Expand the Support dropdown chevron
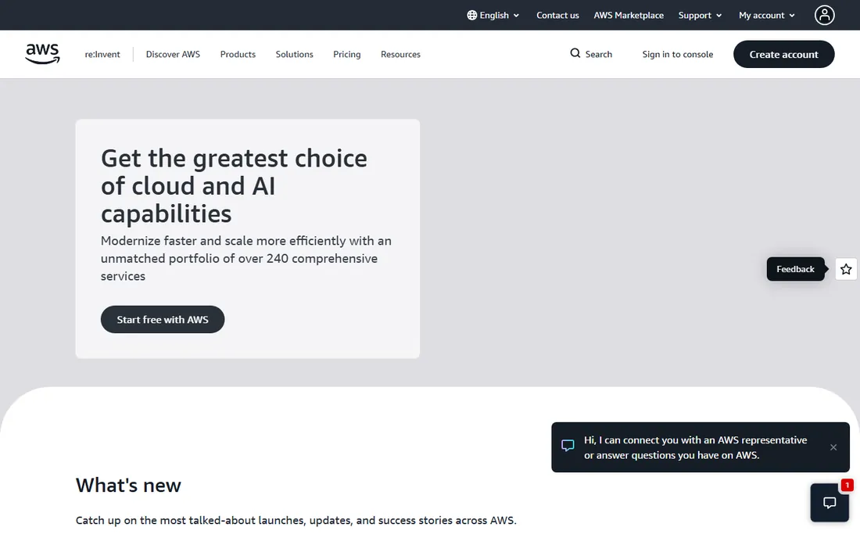Screen dimensions: 860x538 [x=718, y=16]
